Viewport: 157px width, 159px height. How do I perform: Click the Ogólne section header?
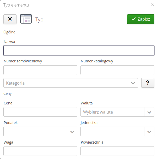[9, 32]
